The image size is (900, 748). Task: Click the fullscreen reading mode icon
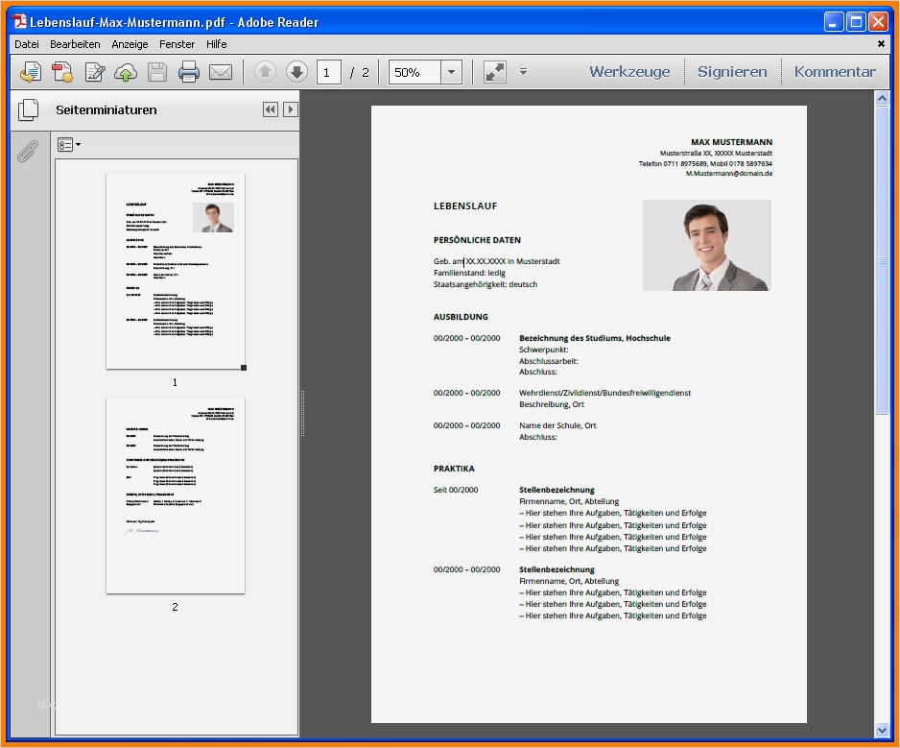coord(493,71)
